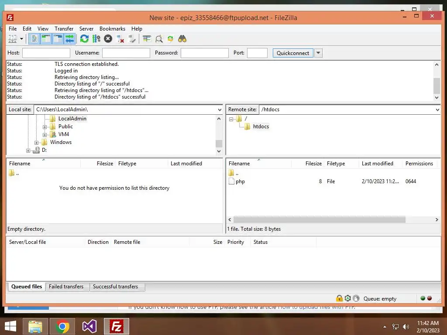Click the speed limits status icon
Image resolution: width=447 pixels, height=335 pixels.
[x=356, y=298]
